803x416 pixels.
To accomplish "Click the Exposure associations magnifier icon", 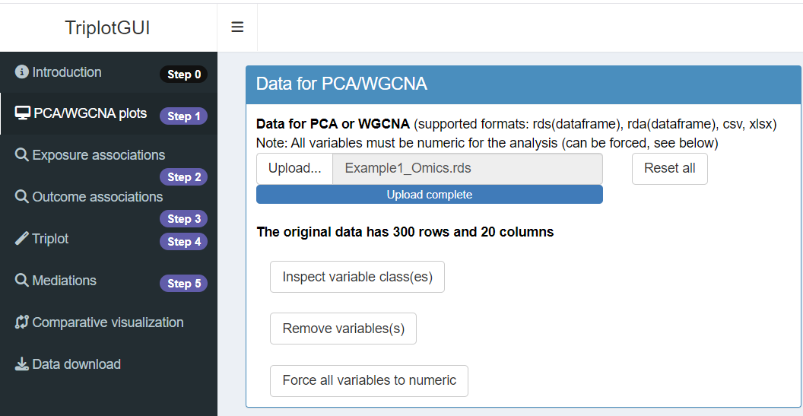I will click(x=22, y=155).
